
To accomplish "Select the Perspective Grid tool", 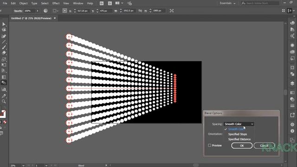I will 4,71.
